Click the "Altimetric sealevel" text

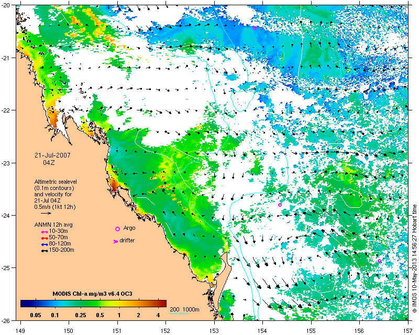pos(56,182)
